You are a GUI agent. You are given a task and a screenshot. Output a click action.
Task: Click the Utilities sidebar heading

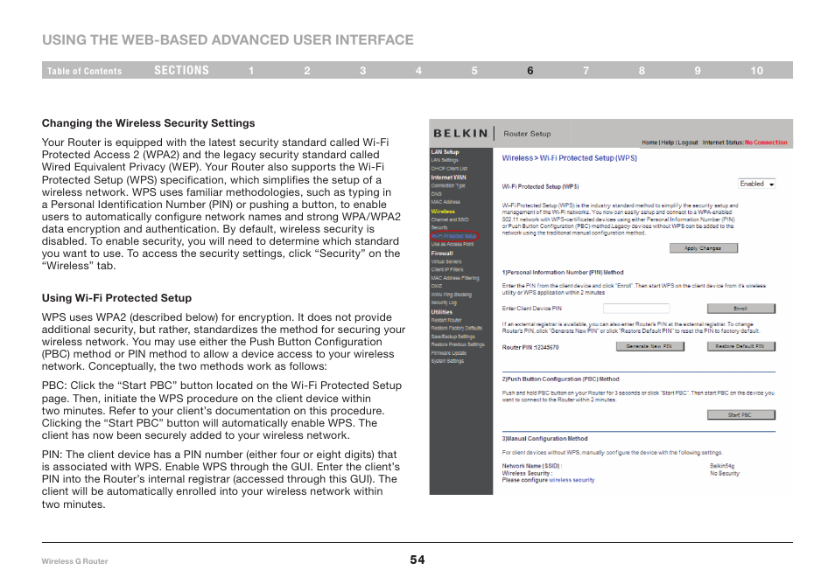(x=441, y=312)
